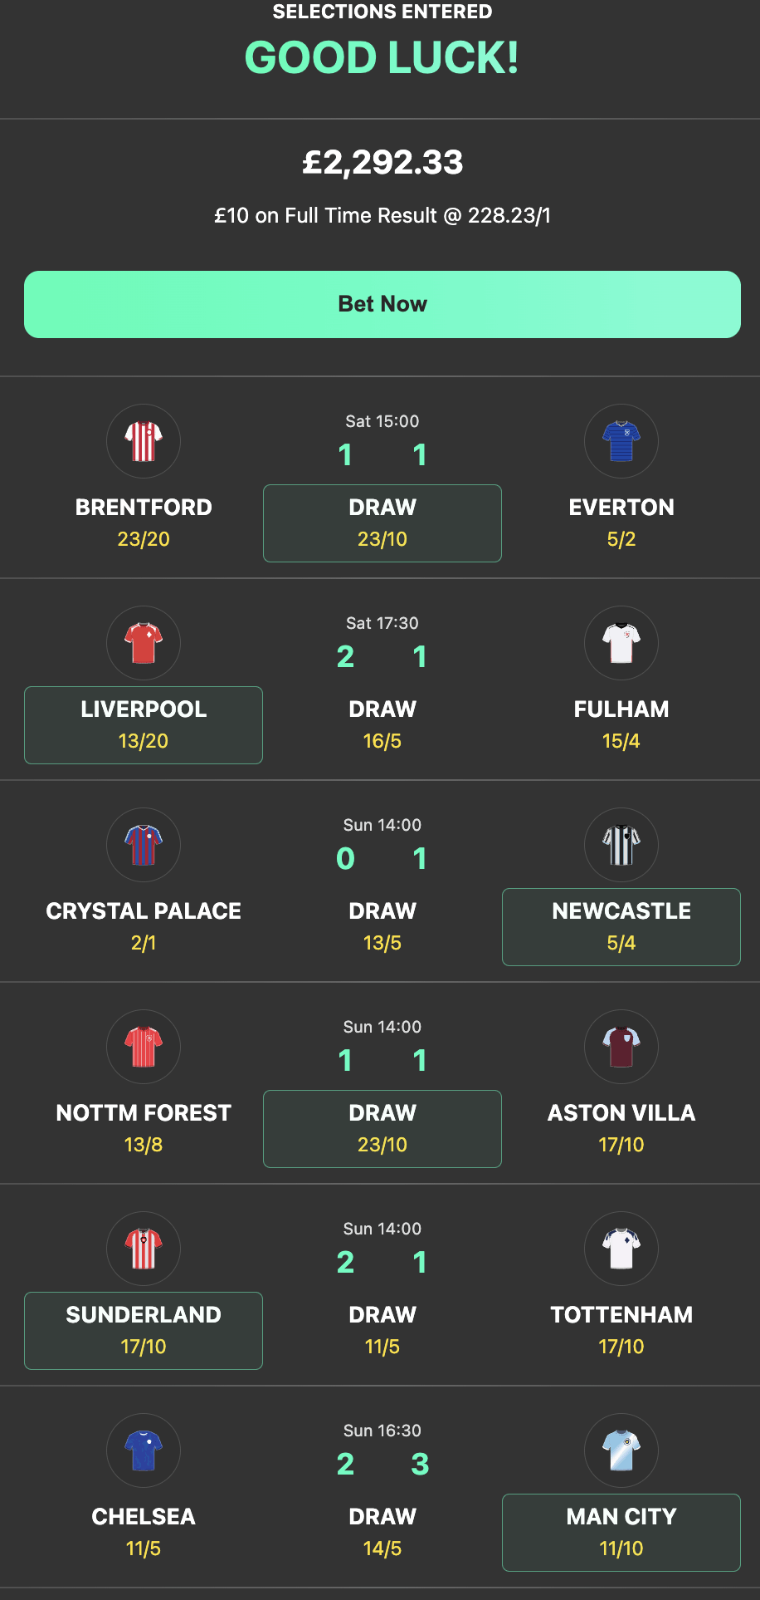The width and height of the screenshot is (760, 1600).
Task: Pick Tottenham at 17/10 to win
Action: [621, 1329]
